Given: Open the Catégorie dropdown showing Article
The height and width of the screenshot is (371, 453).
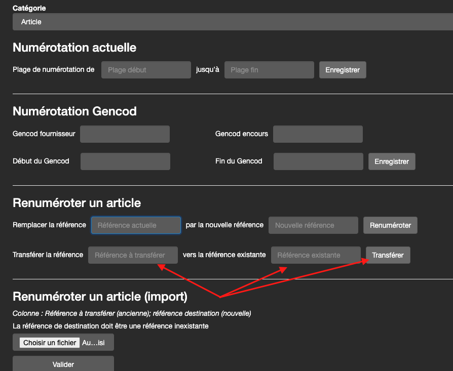Looking at the screenshot, I should click(232, 22).
